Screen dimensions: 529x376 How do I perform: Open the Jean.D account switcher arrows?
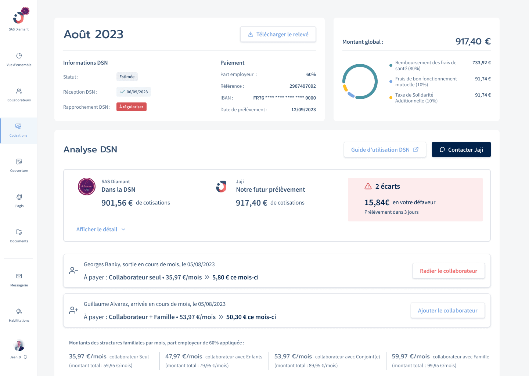[x=25, y=357]
